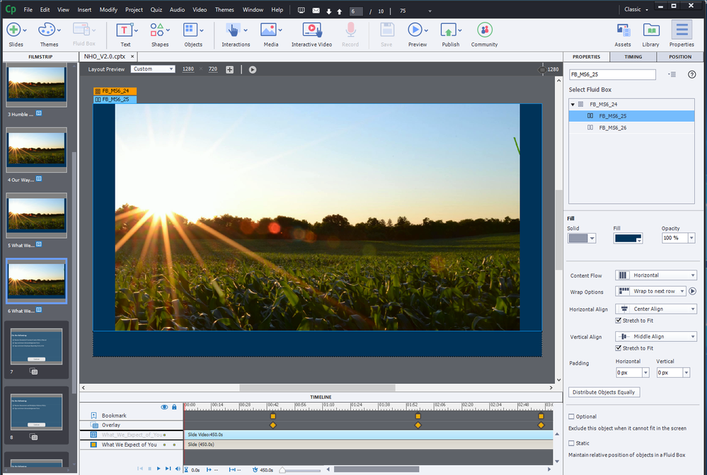Uncheck Stretch to Fit under Horizontal Align
Image resolution: width=707 pixels, height=475 pixels.
pyautogui.click(x=619, y=321)
